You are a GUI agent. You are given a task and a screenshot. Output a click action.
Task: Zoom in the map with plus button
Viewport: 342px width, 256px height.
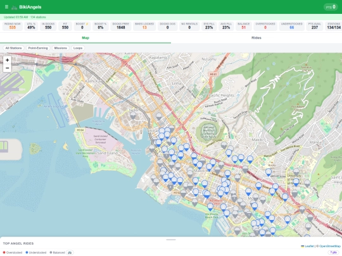(x=7, y=60)
